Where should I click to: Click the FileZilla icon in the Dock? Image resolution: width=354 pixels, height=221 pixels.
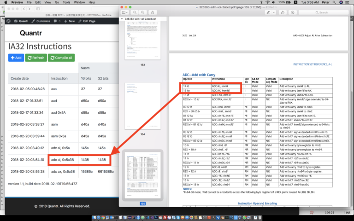click(x=165, y=218)
